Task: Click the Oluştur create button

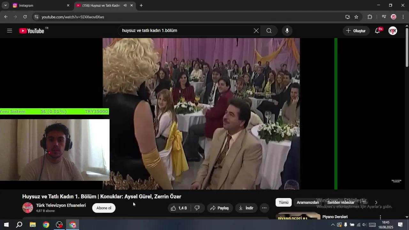Action: pyautogui.click(x=356, y=31)
